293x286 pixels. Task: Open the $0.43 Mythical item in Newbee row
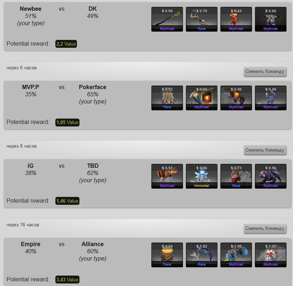pos(236,19)
